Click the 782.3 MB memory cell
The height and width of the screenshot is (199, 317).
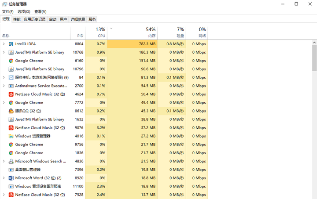(x=133, y=44)
